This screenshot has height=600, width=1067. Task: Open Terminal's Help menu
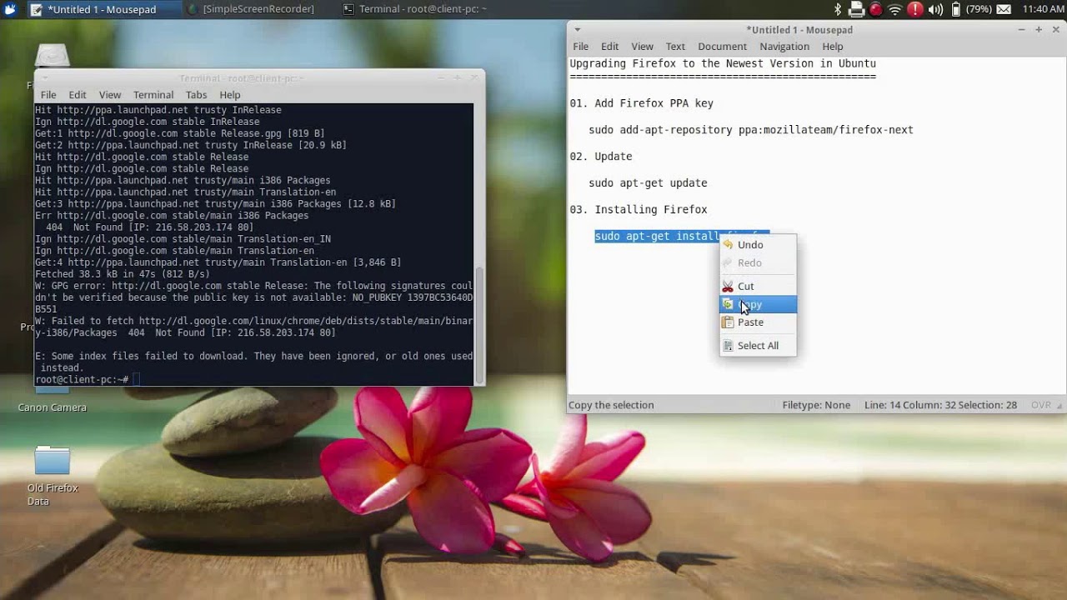point(230,95)
